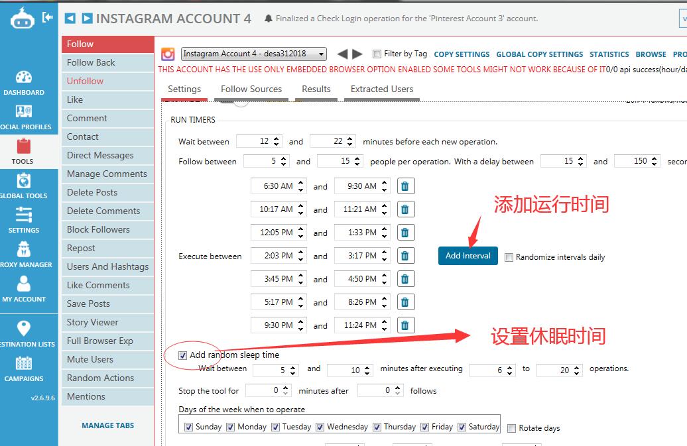
Task: Increase the Wait between 12 minutes spinner
Action: click(277, 139)
